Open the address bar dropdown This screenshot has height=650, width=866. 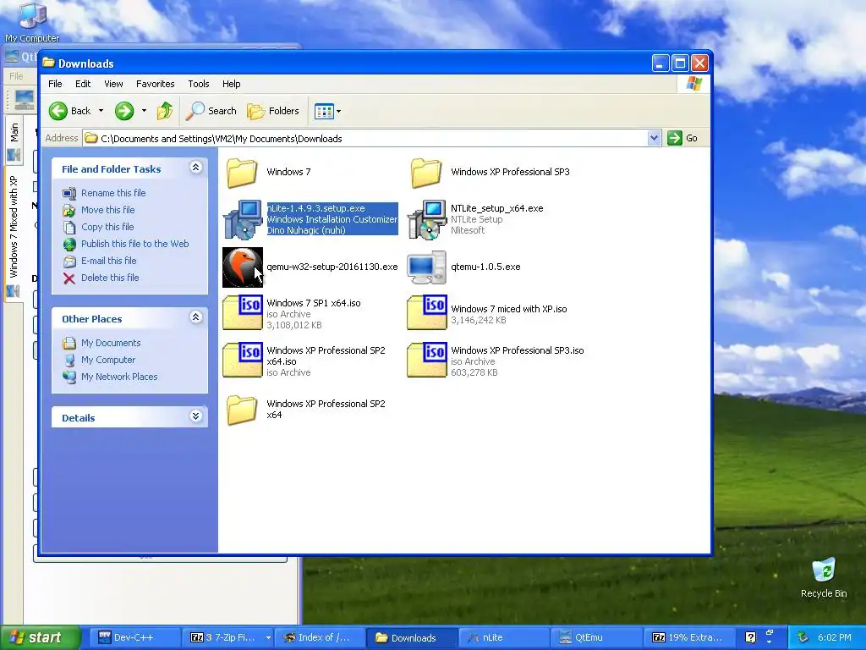point(654,138)
